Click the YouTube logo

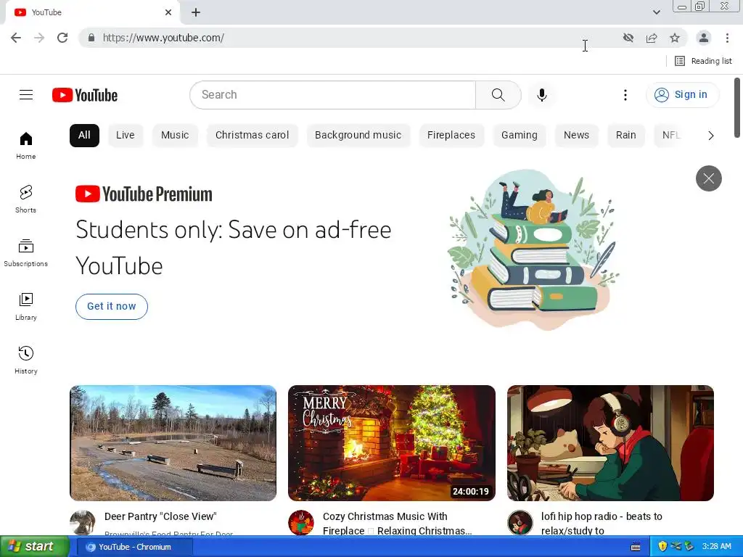[85, 95]
